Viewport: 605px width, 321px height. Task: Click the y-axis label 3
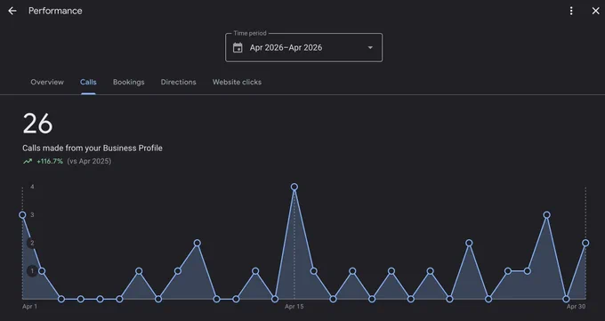pyautogui.click(x=32, y=215)
